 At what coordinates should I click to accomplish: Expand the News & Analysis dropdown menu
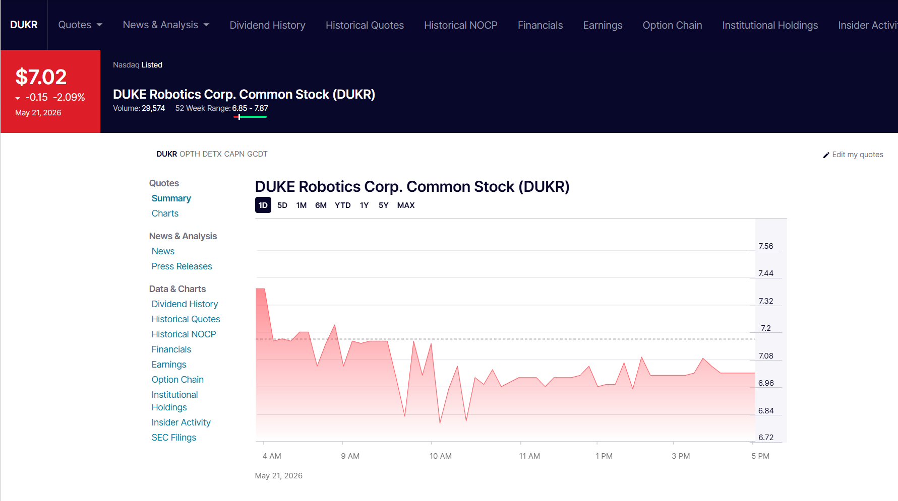pos(166,25)
